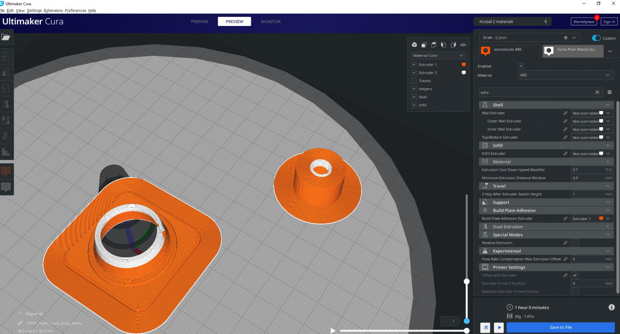Open the Extensions menu
Screen dimensions: 620x334
53,10
